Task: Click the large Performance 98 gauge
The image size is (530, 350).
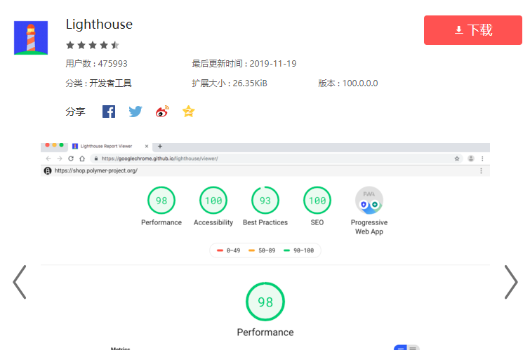Action: tap(265, 302)
